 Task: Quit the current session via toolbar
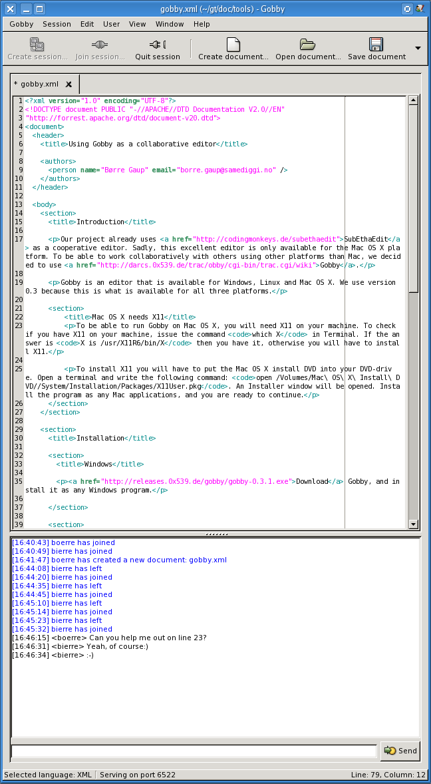tap(158, 49)
